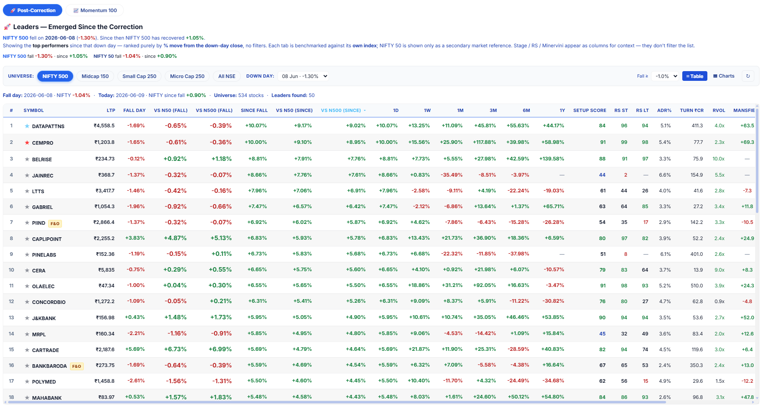This screenshot has height=407, width=762.
Task: Open the Post-Correction tab
Action: 33,10
